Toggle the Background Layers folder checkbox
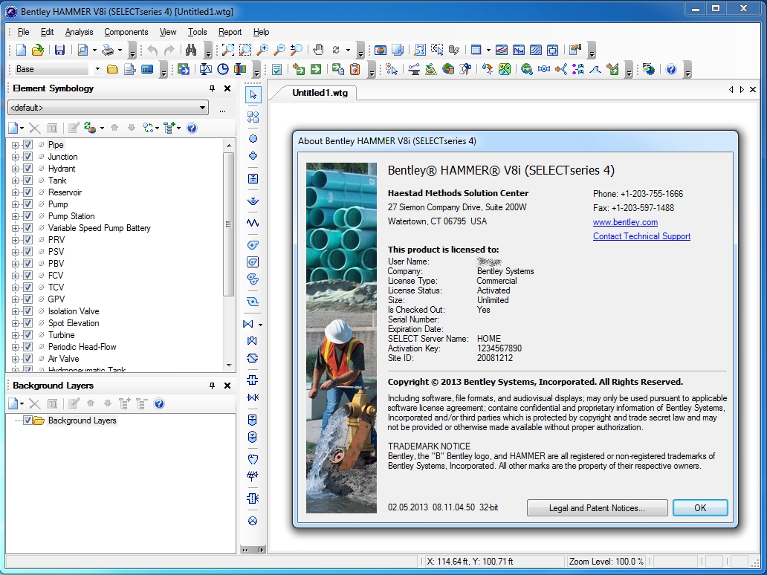The height and width of the screenshot is (575, 767). click(28, 420)
